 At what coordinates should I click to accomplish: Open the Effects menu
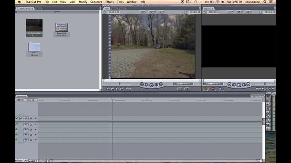110,2
